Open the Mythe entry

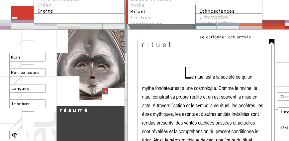point(137,5)
